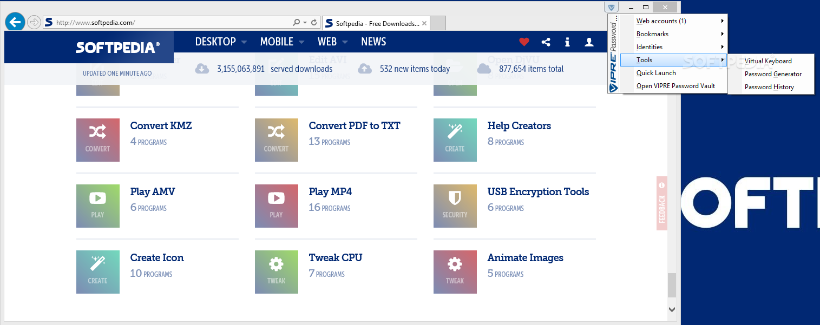
Task: Click the search magnifier in address bar
Action: click(297, 23)
